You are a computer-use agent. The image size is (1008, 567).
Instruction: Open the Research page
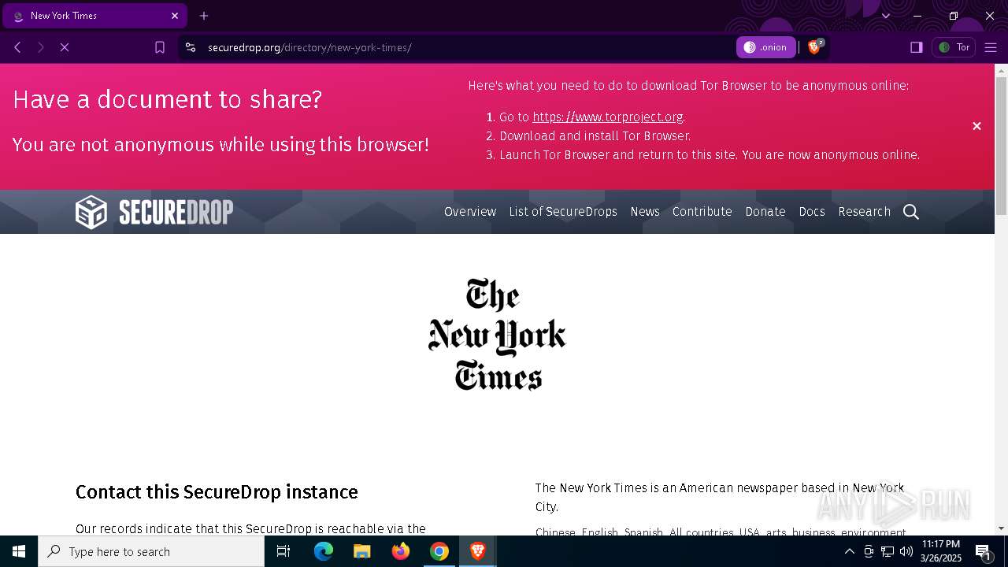(x=864, y=211)
